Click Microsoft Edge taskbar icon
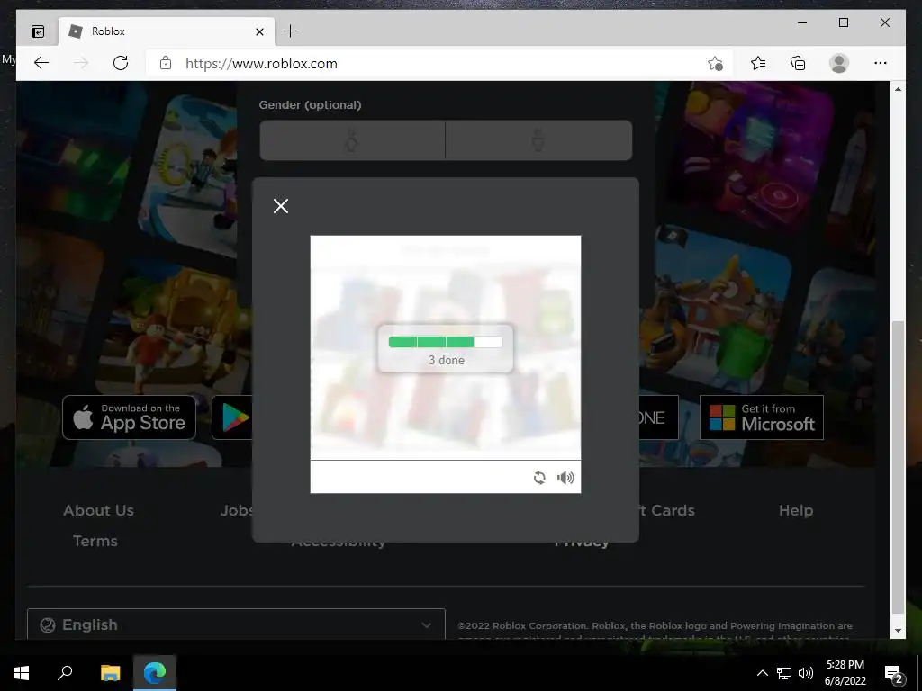The height and width of the screenshot is (691, 922). coord(155,673)
